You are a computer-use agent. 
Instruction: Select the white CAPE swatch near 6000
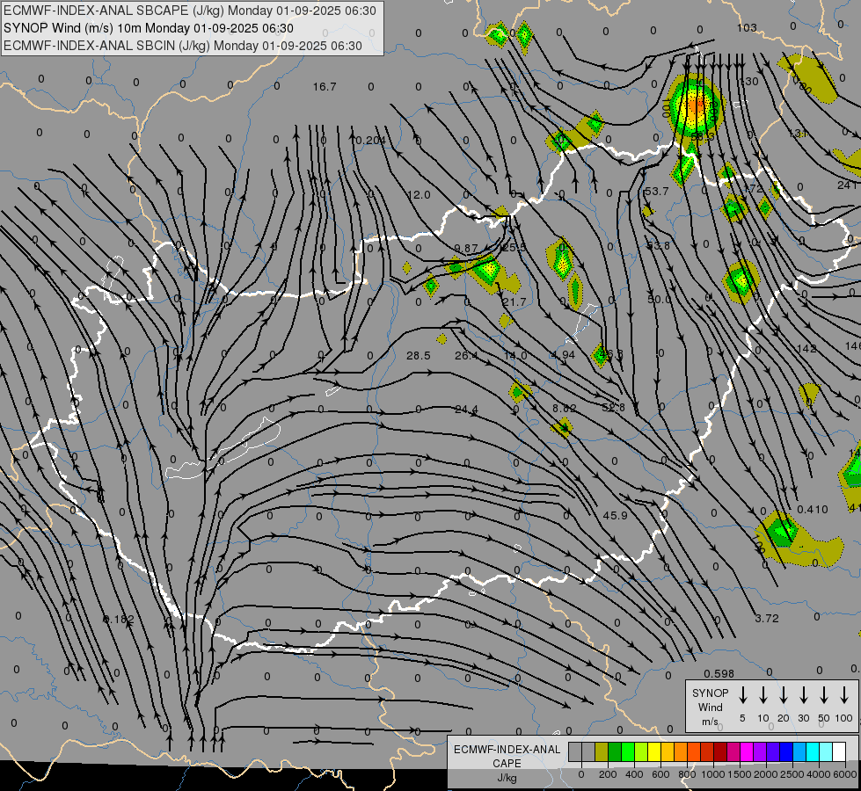click(839, 751)
